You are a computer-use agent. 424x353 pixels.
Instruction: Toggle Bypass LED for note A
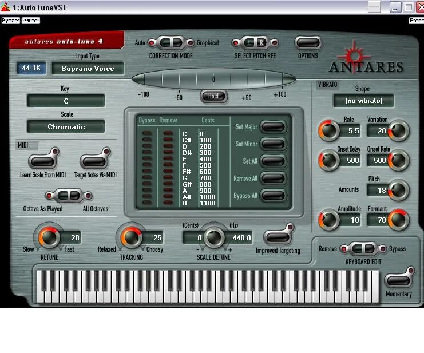(x=147, y=190)
